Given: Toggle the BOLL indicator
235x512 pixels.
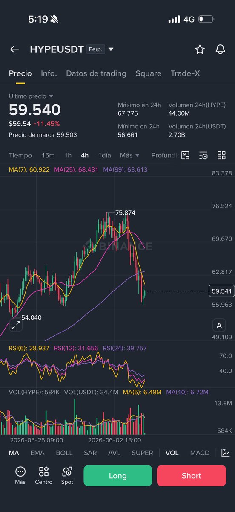Looking at the screenshot, I should click(x=64, y=453).
